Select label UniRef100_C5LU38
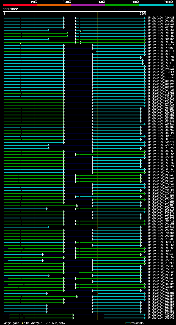 [x=161, y=160]
